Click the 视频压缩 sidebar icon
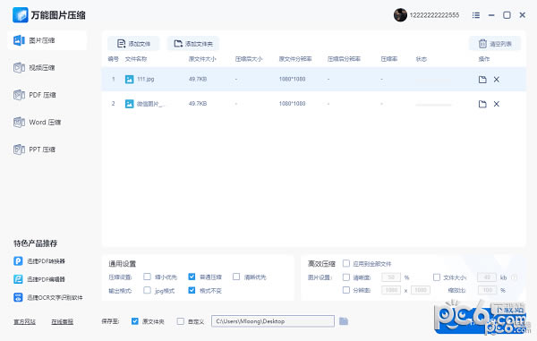This screenshot has width=537, height=341. [x=19, y=68]
